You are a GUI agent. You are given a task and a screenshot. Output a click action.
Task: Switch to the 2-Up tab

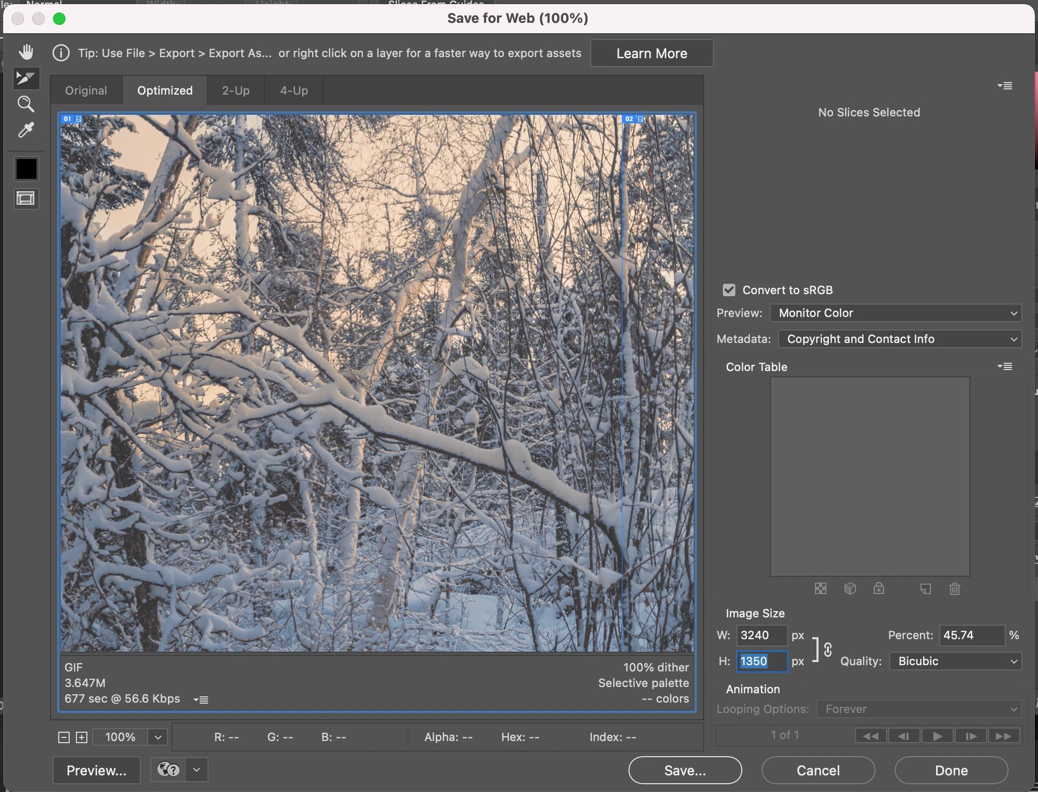tap(236, 90)
